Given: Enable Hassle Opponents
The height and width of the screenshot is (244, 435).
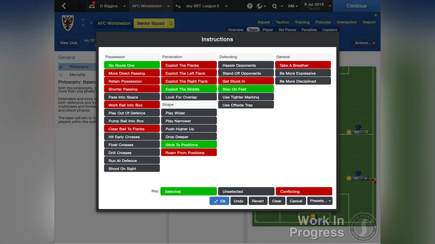Looking at the screenshot, I should click(x=246, y=65).
